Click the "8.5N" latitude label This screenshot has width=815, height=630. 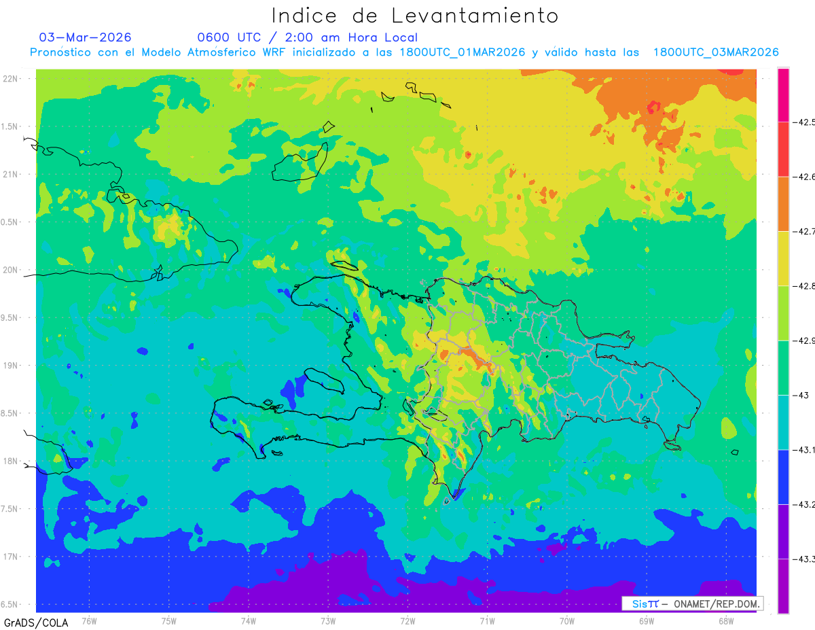(x=10, y=413)
